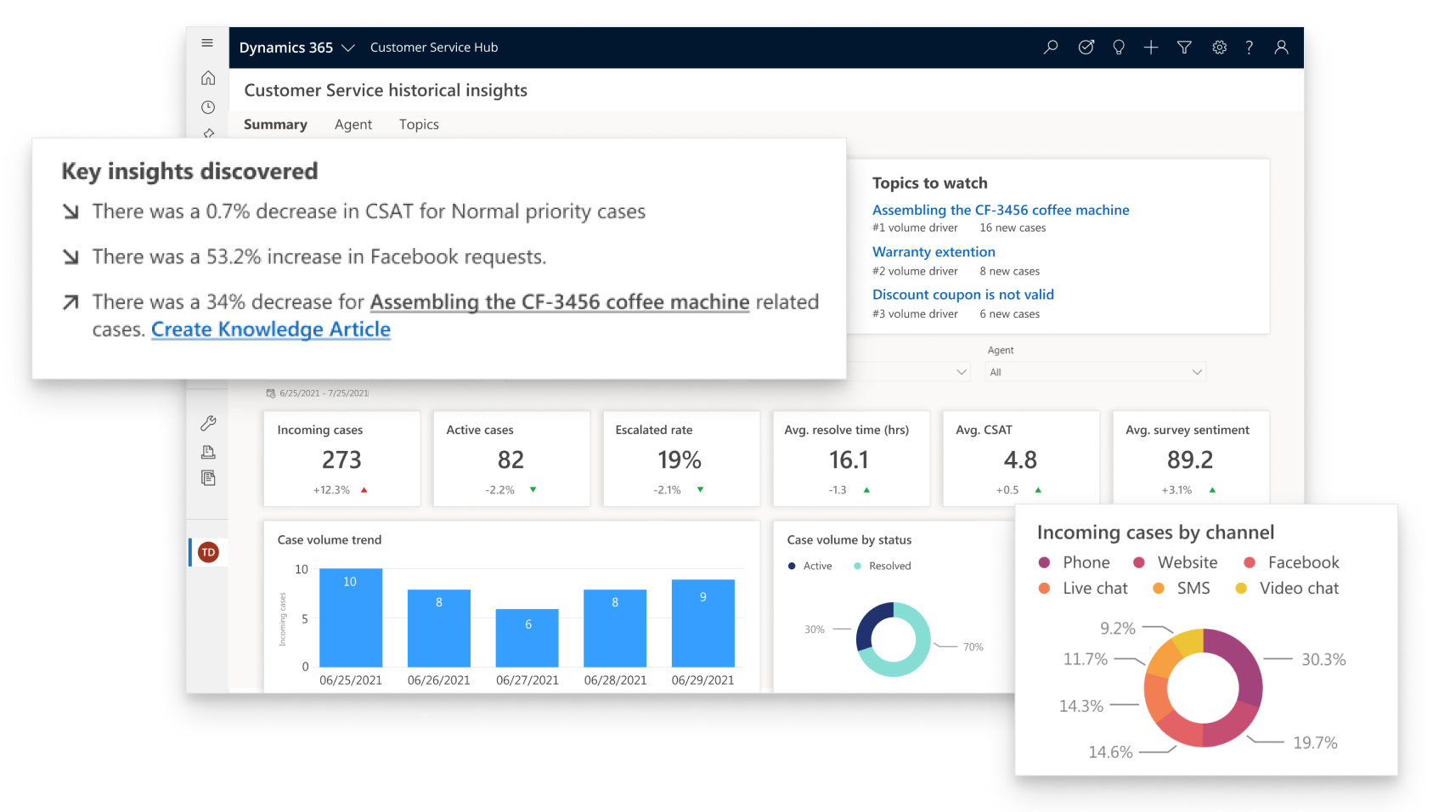Switch to the Agent tab
Image resolution: width=1433 pixels, height=812 pixels.
pos(353,124)
